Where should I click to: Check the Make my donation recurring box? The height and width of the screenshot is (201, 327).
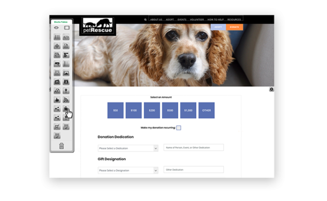[179, 128]
